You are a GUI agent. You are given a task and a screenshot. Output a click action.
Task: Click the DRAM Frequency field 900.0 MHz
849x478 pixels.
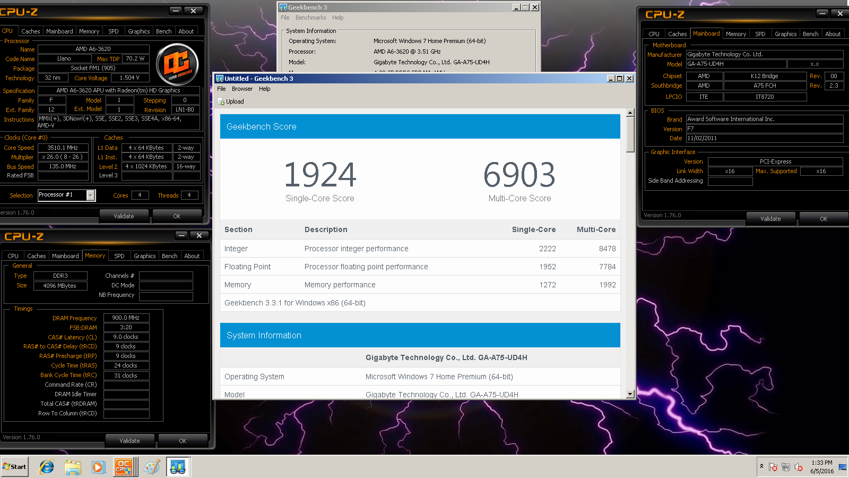tap(126, 318)
